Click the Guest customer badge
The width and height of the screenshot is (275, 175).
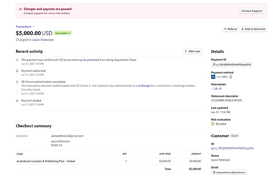click(234, 136)
